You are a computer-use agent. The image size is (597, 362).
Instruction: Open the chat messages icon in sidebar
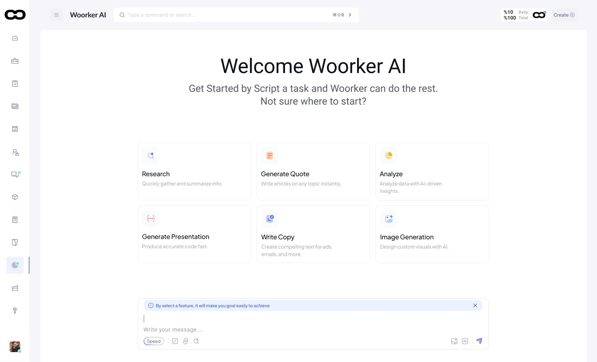coord(15,174)
